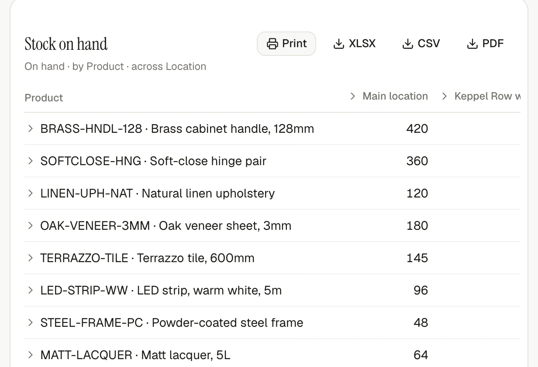Download the report as XLSX
This screenshot has height=367, width=538.
(x=354, y=44)
